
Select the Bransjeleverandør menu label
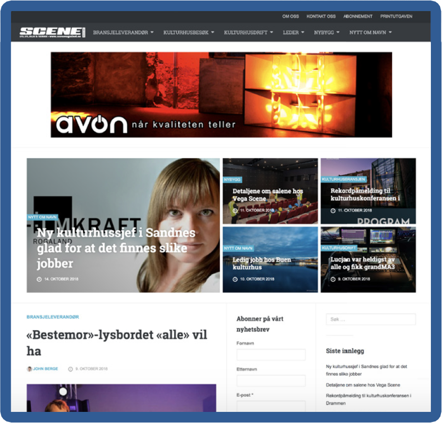[x=121, y=32]
